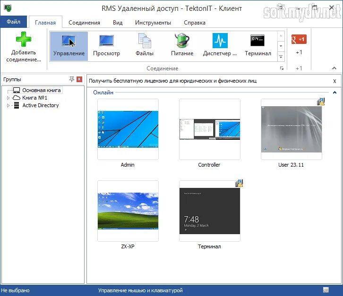Viewport: 343px width, 296px height.
Task: Switch to the Вид ribbon tab
Action: (118, 23)
